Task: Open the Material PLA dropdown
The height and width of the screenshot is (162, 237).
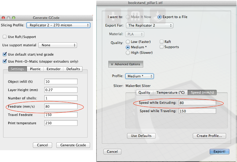Action: (135, 34)
